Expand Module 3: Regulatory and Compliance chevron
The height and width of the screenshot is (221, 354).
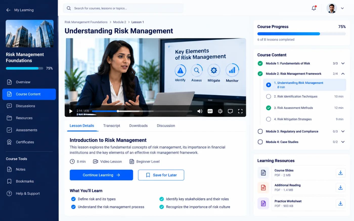coord(343,131)
